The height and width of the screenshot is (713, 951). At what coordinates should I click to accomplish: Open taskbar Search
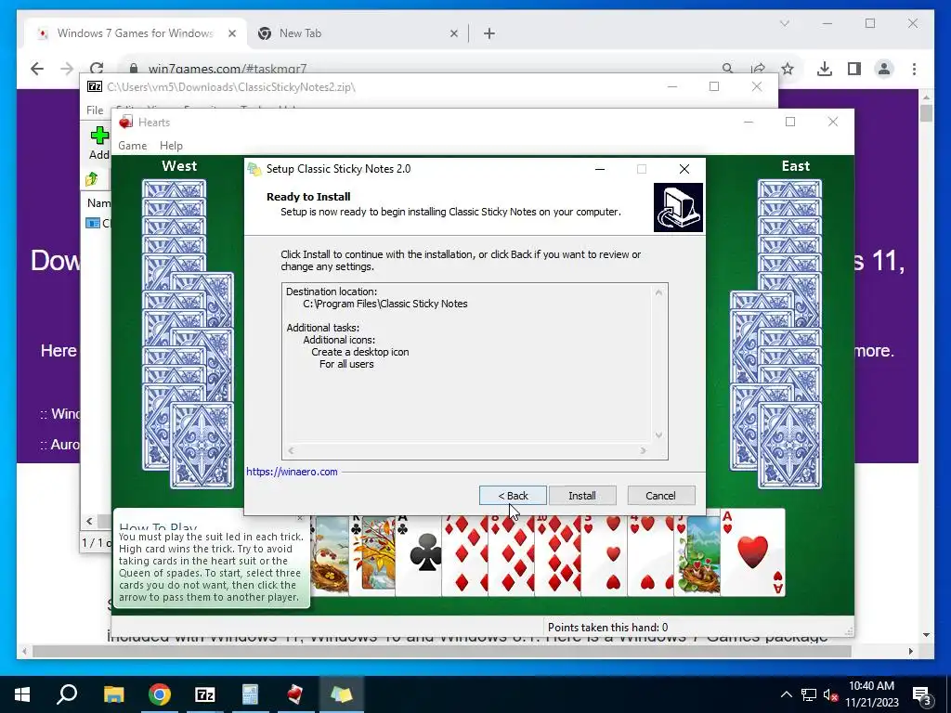pos(67,694)
